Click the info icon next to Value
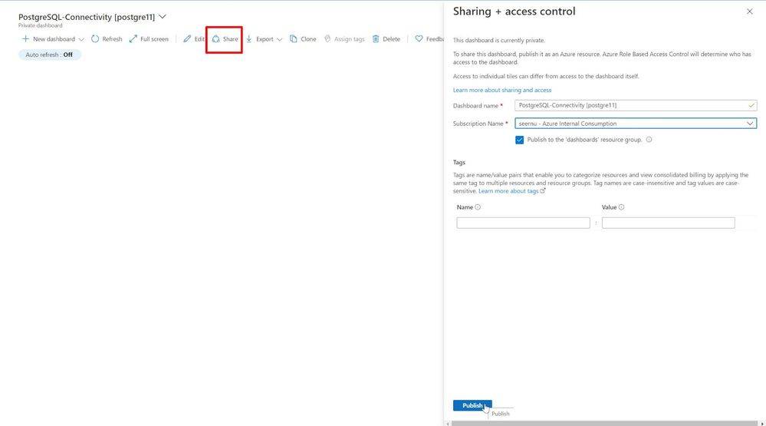The image size is (766, 426). pos(621,207)
